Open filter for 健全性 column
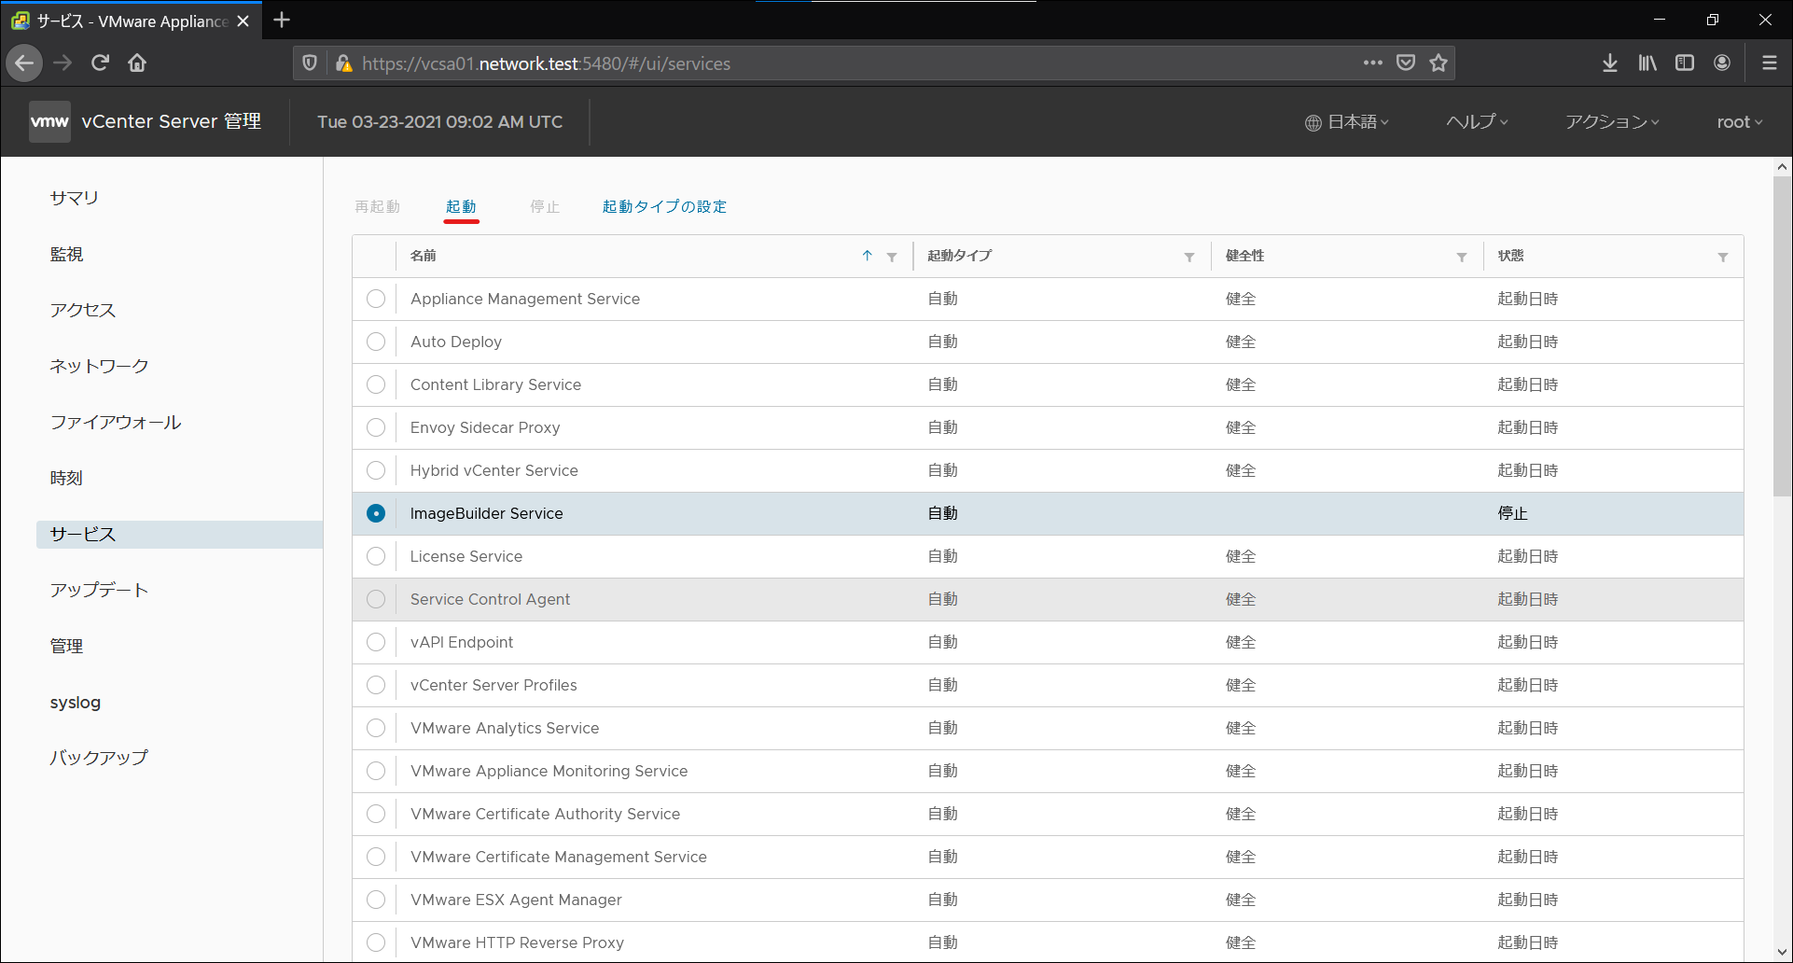Viewport: 1793px width, 963px height. pos(1462,257)
